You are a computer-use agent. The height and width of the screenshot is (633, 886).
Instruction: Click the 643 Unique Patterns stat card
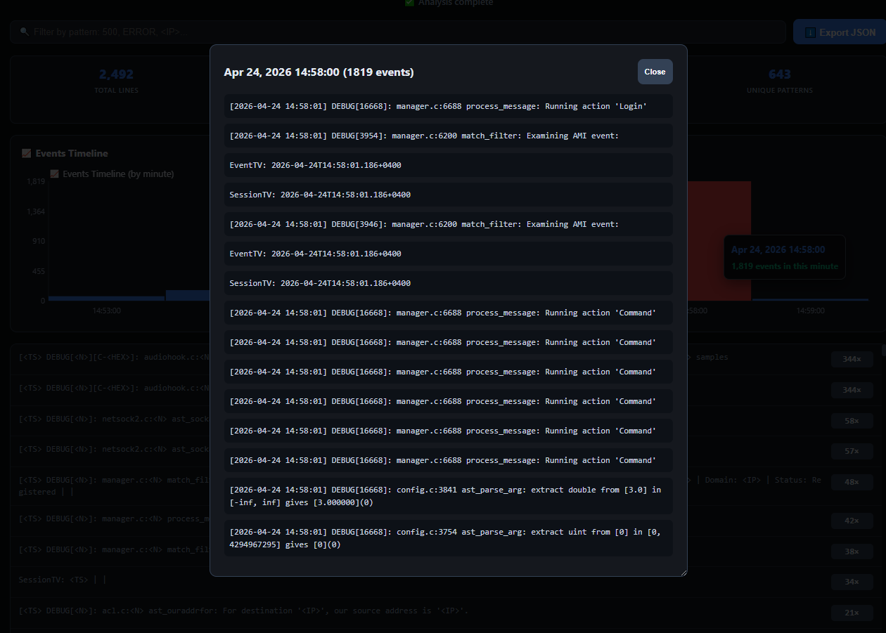point(779,81)
